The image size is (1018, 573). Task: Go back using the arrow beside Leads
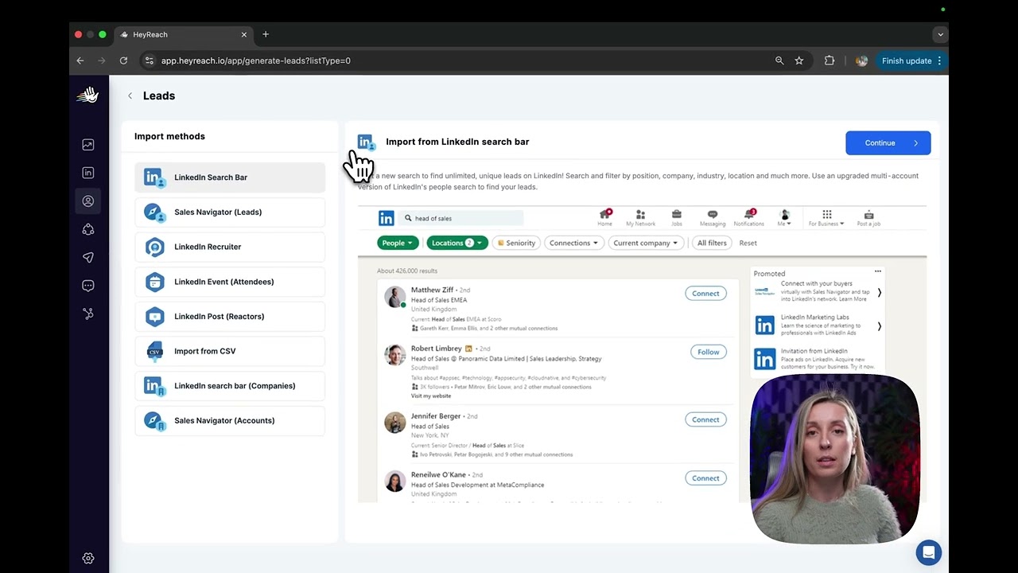coord(130,95)
